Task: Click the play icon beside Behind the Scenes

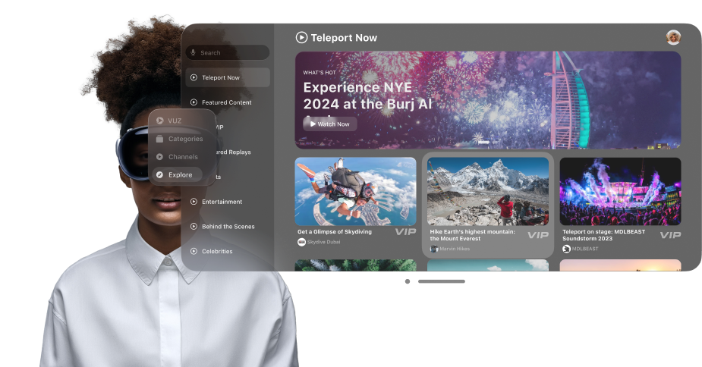Action: point(194,227)
